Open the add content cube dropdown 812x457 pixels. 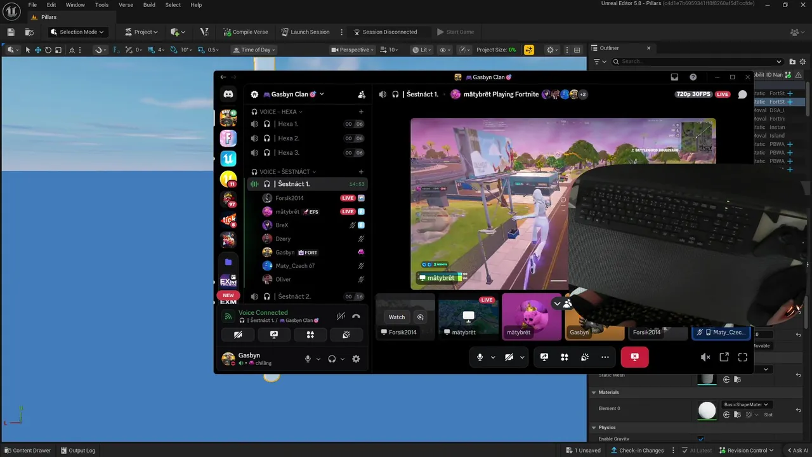178,32
